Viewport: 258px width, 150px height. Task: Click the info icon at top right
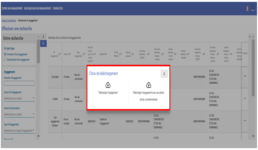tap(253, 8)
